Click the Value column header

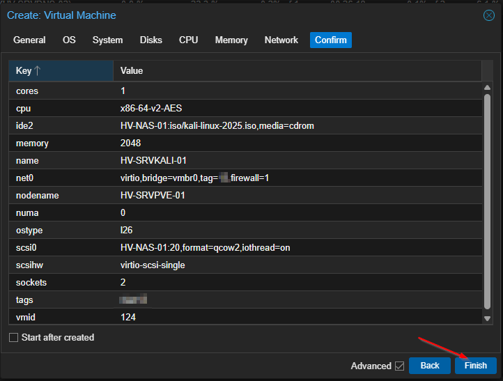[x=297, y=71]
